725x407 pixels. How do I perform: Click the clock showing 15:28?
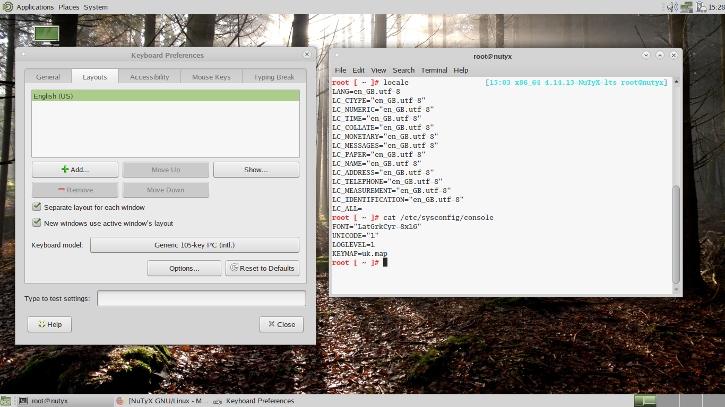(x=717, y=7)
